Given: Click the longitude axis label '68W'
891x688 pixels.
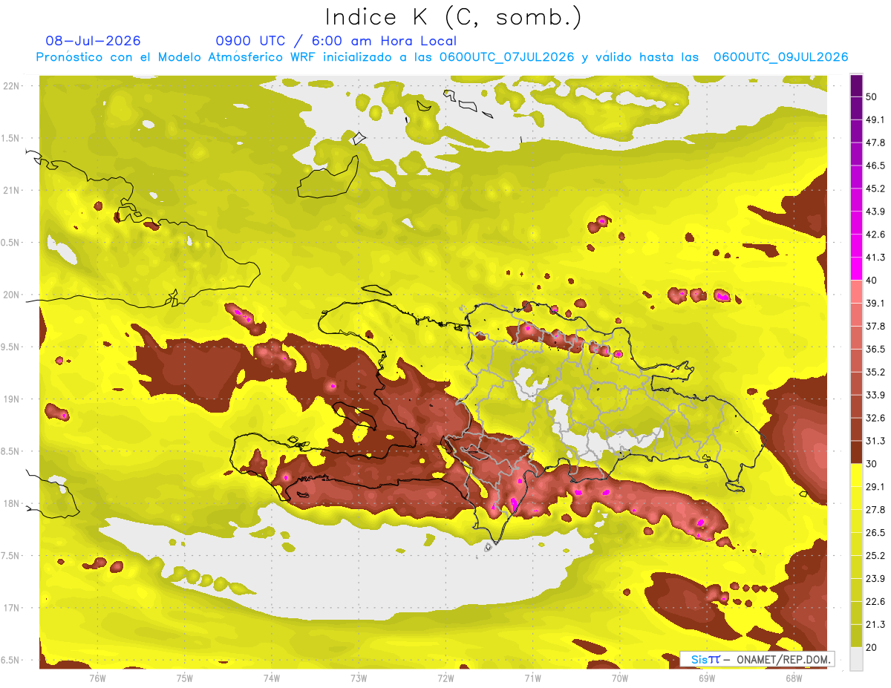Looking at the screenshot, I should (x=794, y=678).
